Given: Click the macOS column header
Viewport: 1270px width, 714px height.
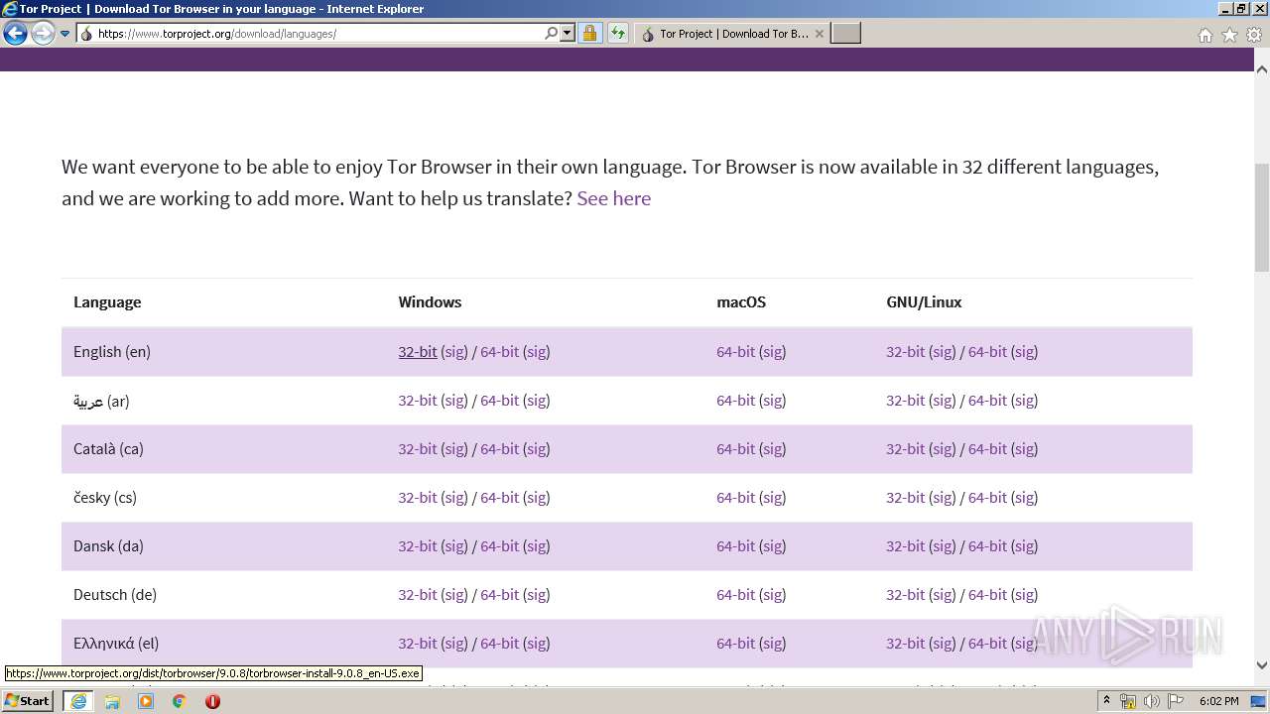Looking at the screenshot, I should (741, 301).
